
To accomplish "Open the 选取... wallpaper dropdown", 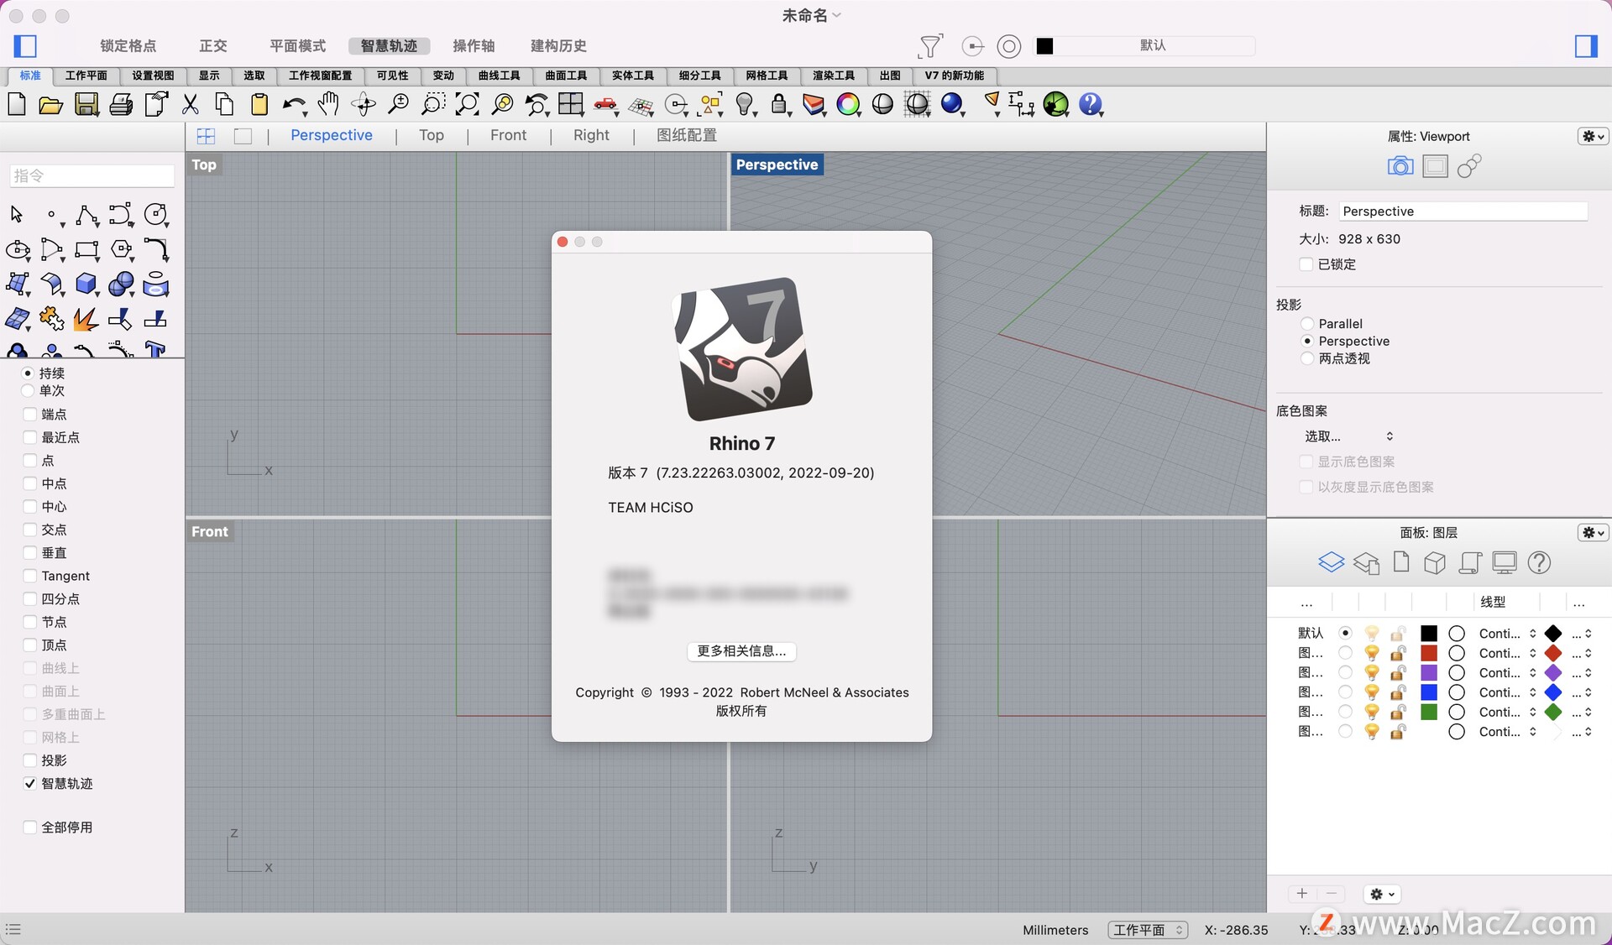I will (1348, 436).
